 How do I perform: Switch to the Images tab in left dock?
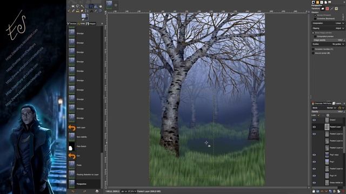(91, 24)
